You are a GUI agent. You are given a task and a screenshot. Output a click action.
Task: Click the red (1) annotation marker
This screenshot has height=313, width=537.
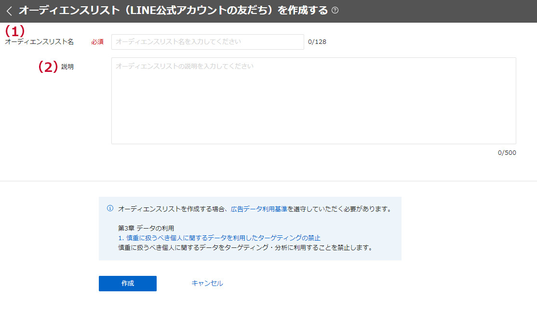click(14, 31)
